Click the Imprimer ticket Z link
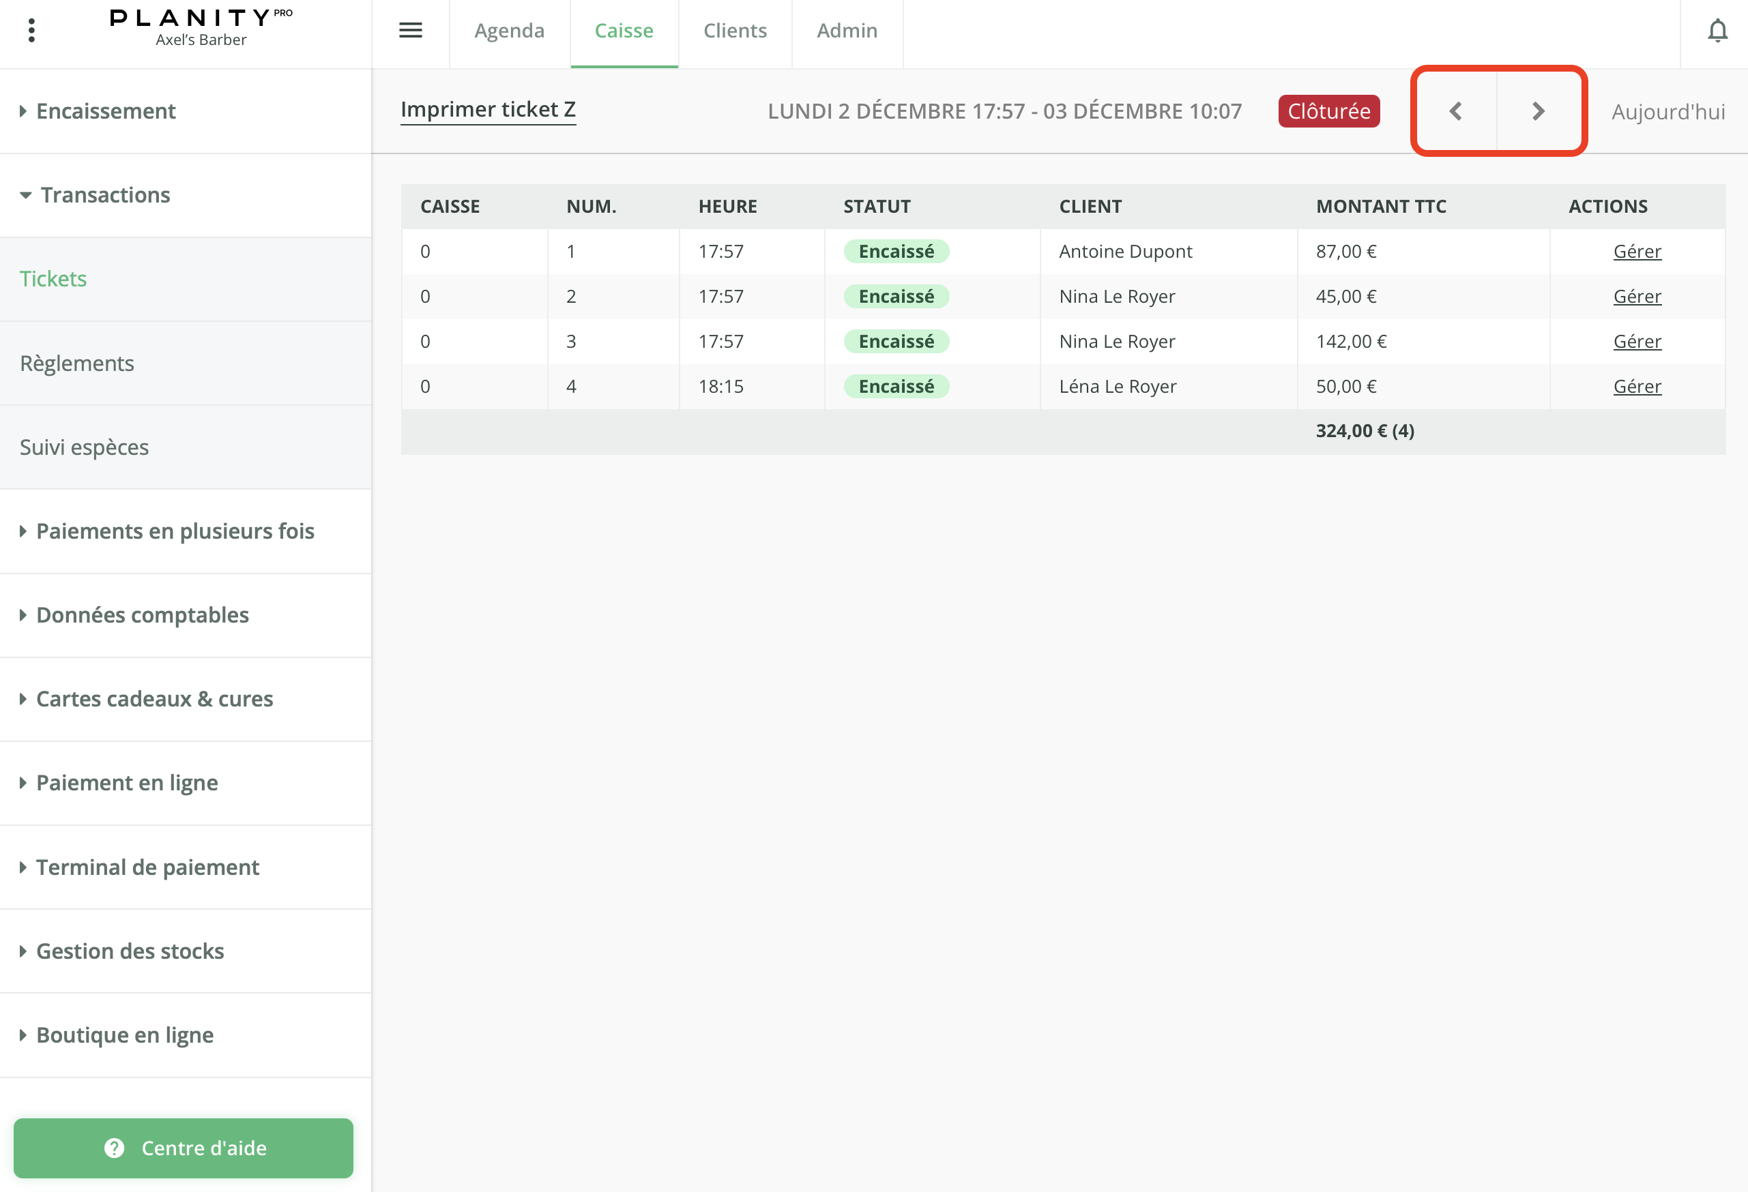Image resolution: width=1748 pixels, height=1192 pixels. [x=488, y=110]
